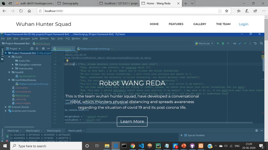Open Cortana from the taskbar circle
Image resolution: width=268 pixels, height=150 pixels.
click(87, 146)
